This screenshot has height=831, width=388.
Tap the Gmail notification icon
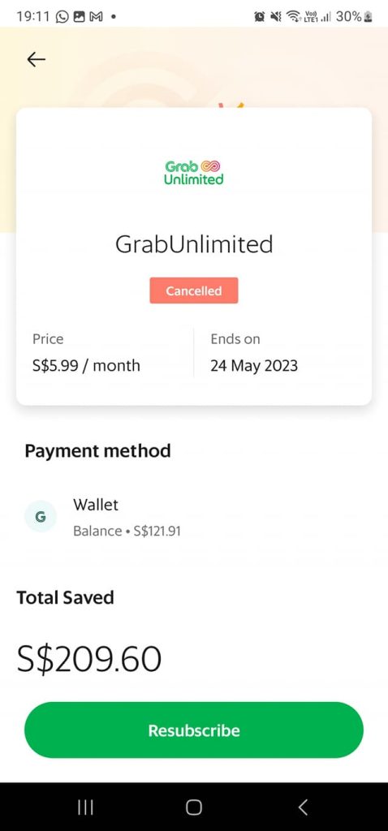[96, 17]
